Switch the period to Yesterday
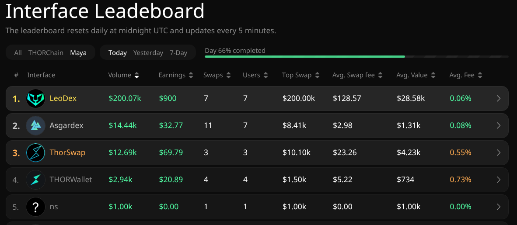This screenshot has height=225, width=517. pyautogui.click(x=148, y=53)
